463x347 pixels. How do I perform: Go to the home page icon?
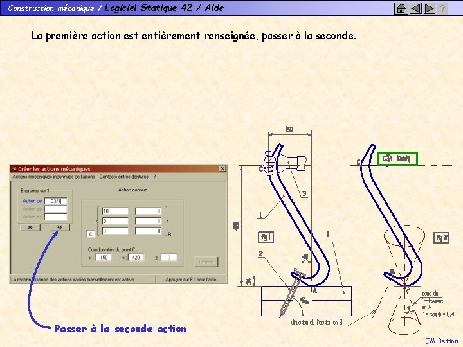point(401,8)
